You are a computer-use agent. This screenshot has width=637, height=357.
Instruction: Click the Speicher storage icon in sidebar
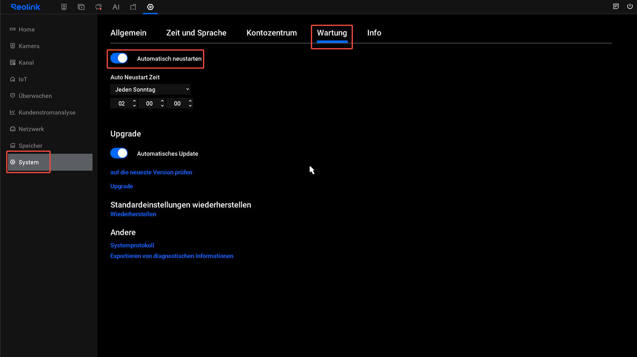13,146
